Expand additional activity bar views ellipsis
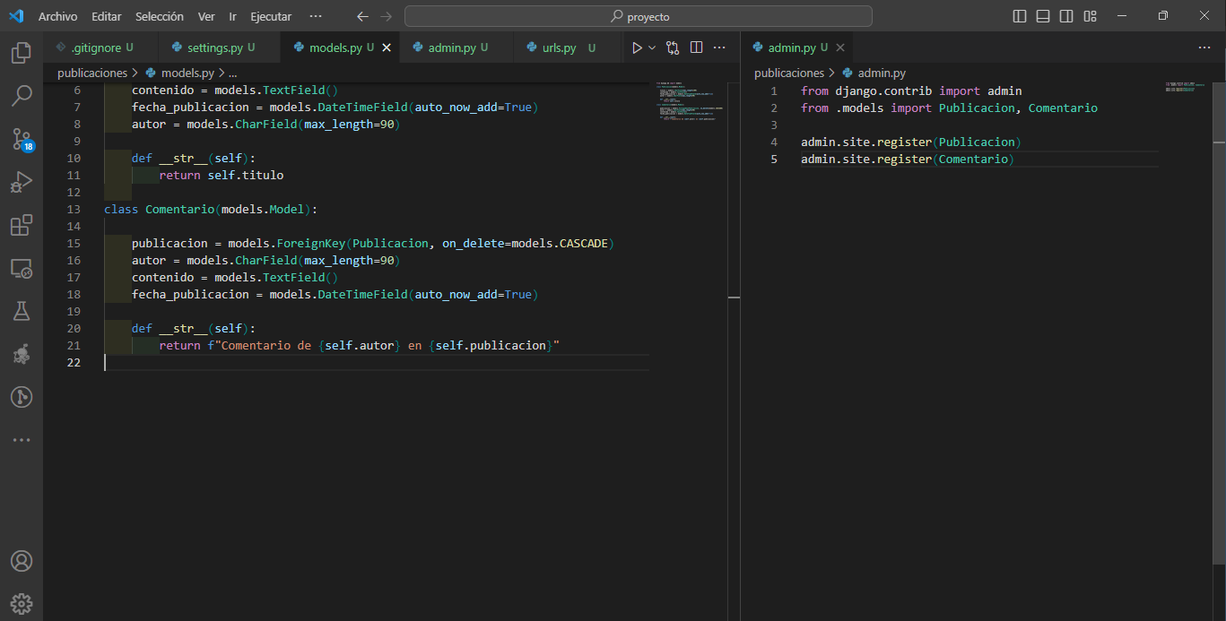The image size is (1226, 621). pos(21,440)
